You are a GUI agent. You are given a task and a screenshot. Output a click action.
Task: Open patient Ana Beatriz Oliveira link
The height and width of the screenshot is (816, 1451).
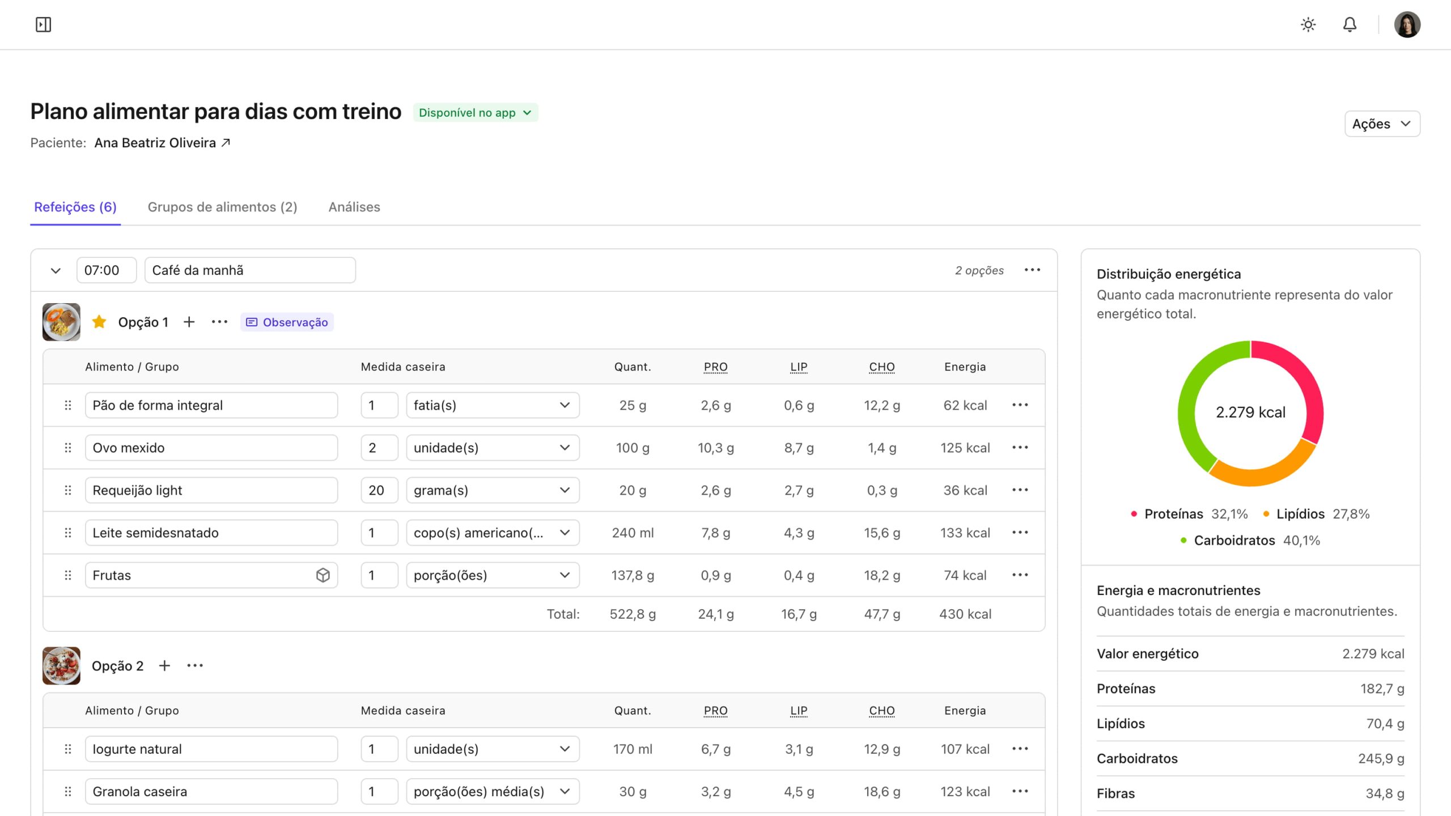pyautogui.click(x=162, y=143)
